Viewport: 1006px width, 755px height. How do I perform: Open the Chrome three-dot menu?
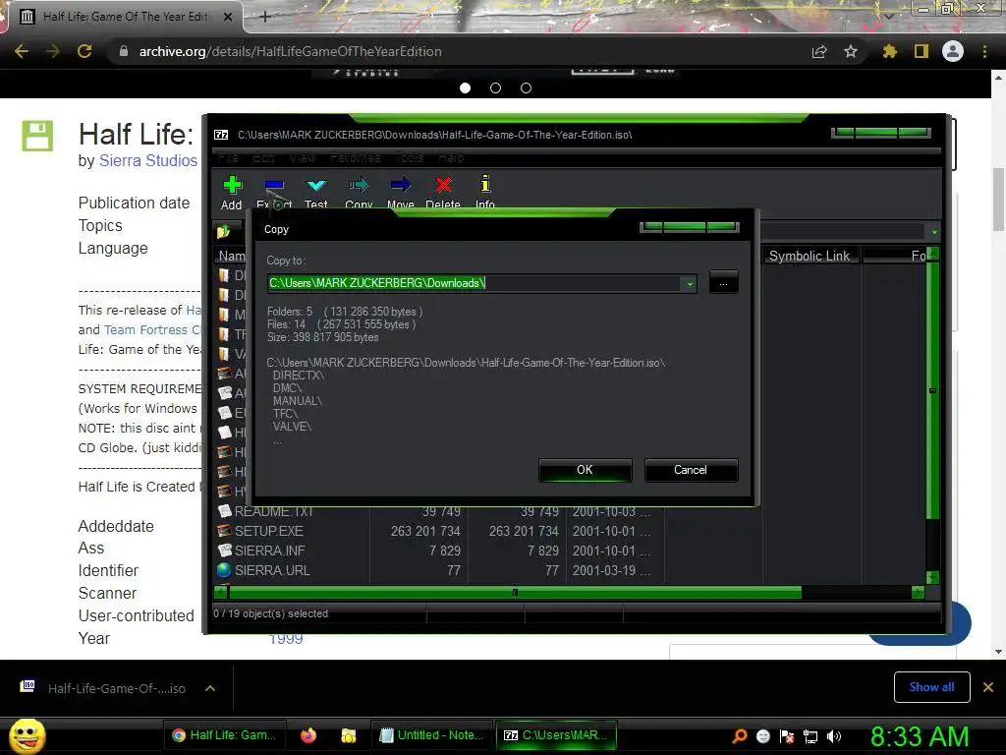click(x=984, y=51)
